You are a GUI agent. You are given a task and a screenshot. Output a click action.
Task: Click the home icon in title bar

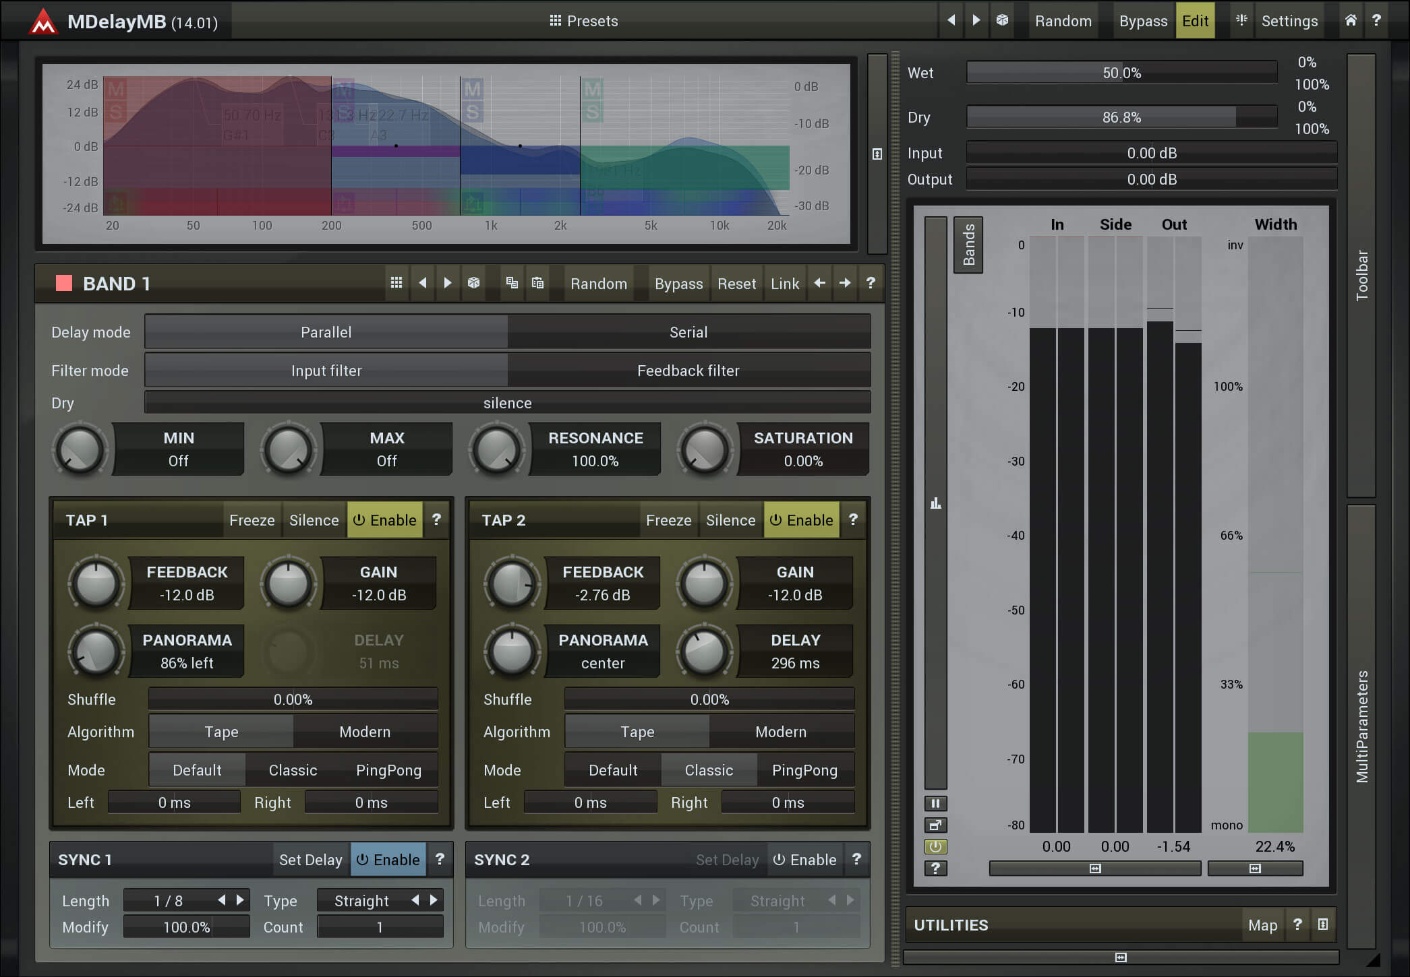coord(1351,20)
